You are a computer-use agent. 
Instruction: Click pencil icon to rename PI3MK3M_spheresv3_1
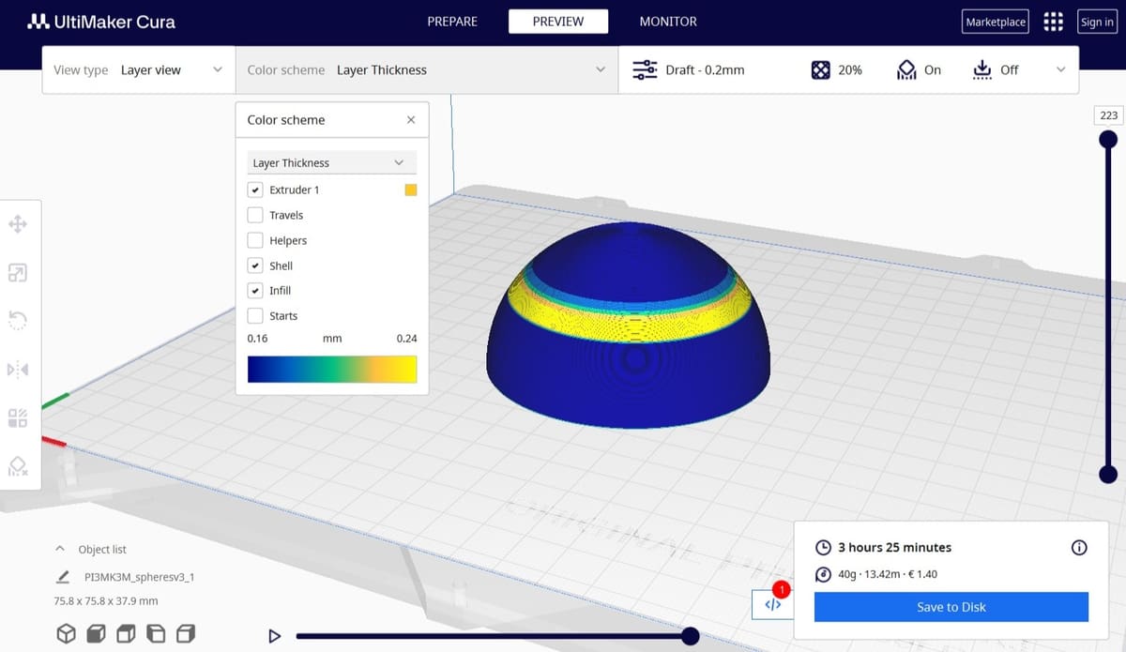click(63, 577)
